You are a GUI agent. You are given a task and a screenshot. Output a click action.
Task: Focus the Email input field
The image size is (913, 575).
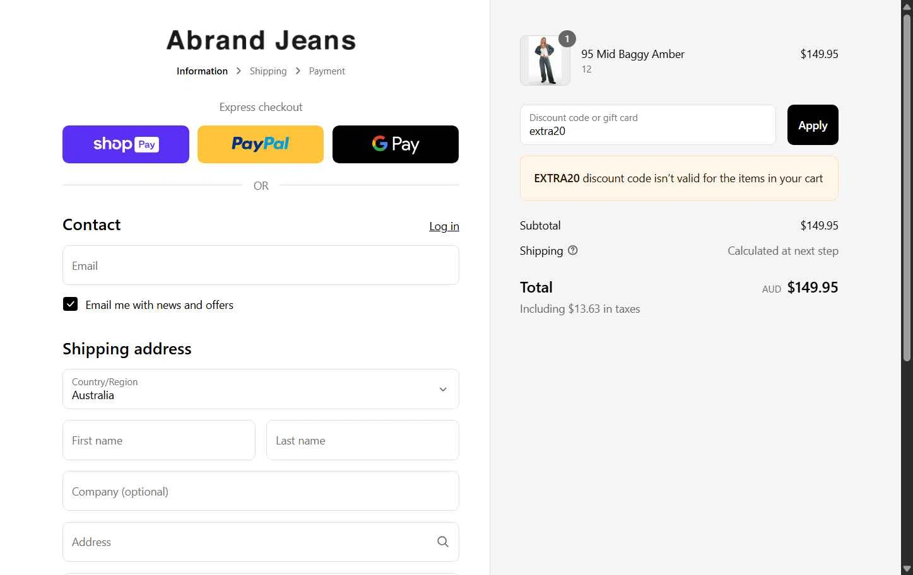click(261, 265)
